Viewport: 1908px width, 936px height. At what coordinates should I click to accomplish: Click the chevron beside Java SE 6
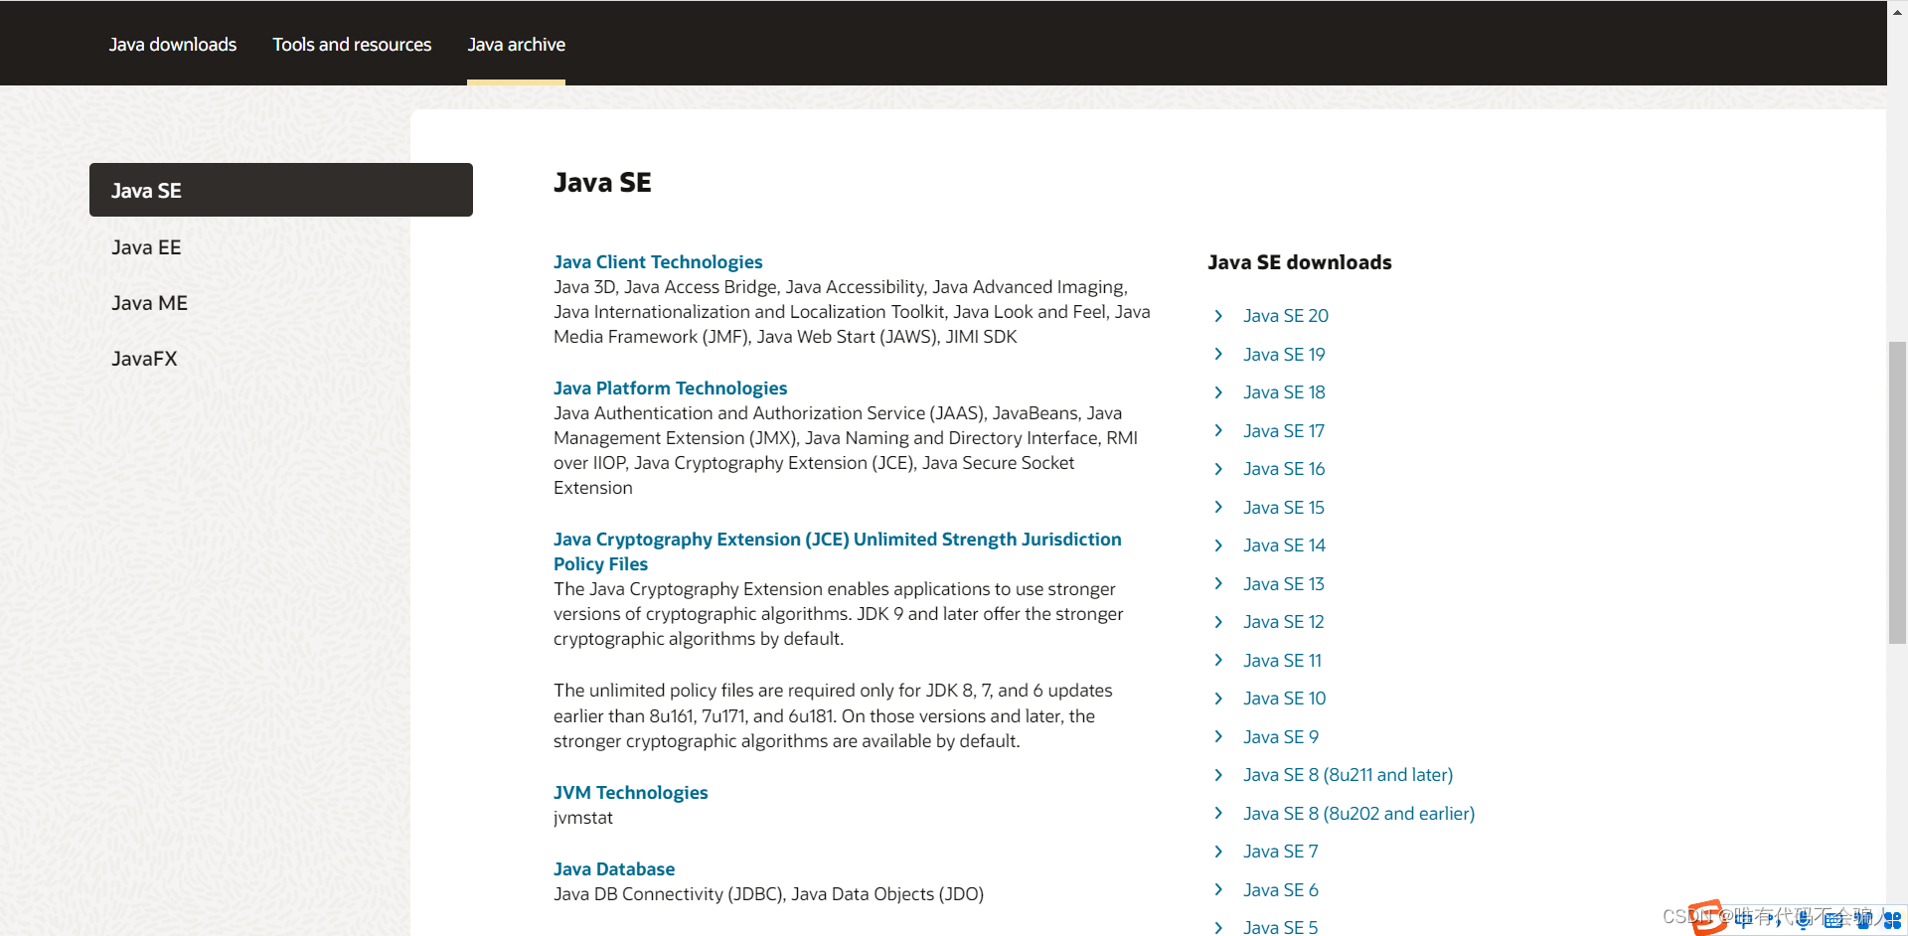click(x=1218, y=889)
